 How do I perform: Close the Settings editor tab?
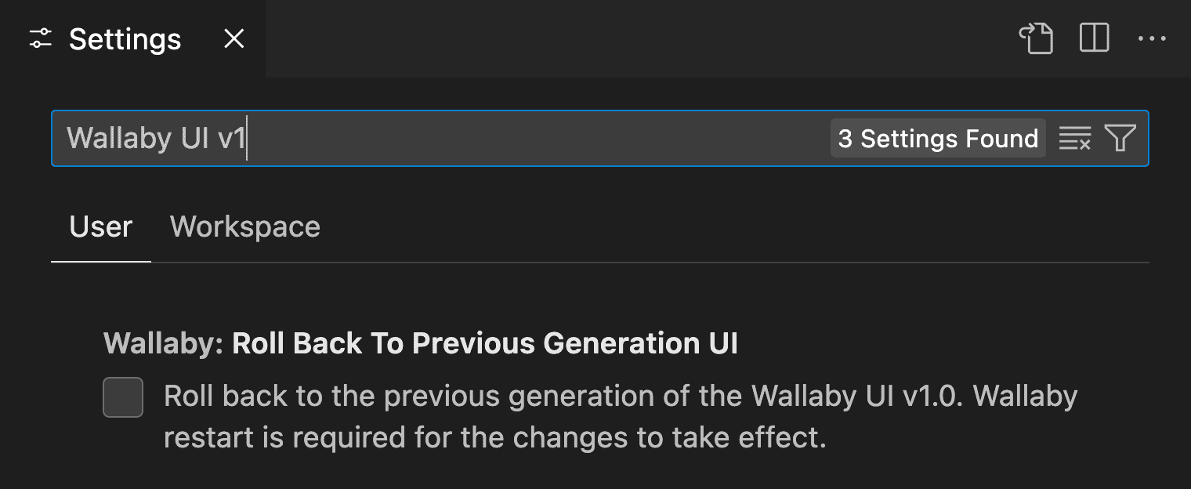(x=234, y=39)
